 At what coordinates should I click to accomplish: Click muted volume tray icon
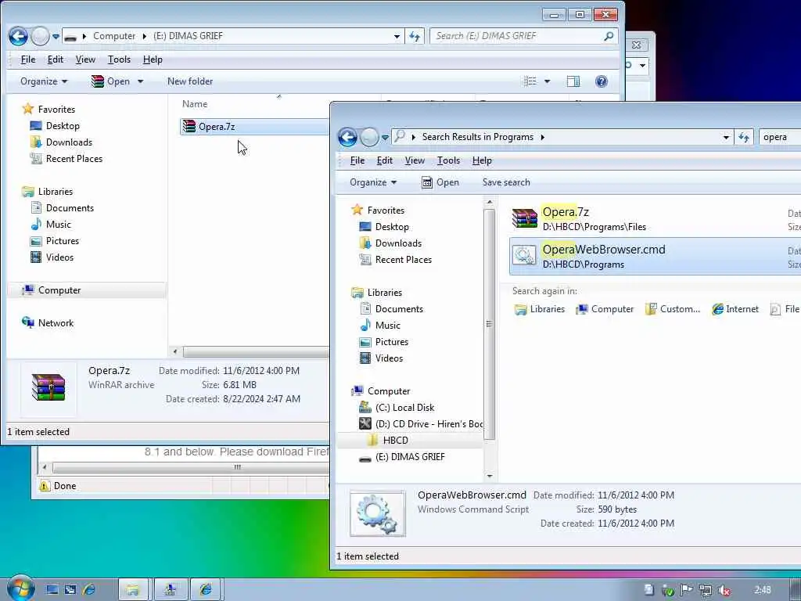(724, 590)
